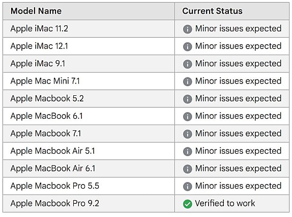Select Apple MacBook Air 6.1 model name

click(53, 168)
